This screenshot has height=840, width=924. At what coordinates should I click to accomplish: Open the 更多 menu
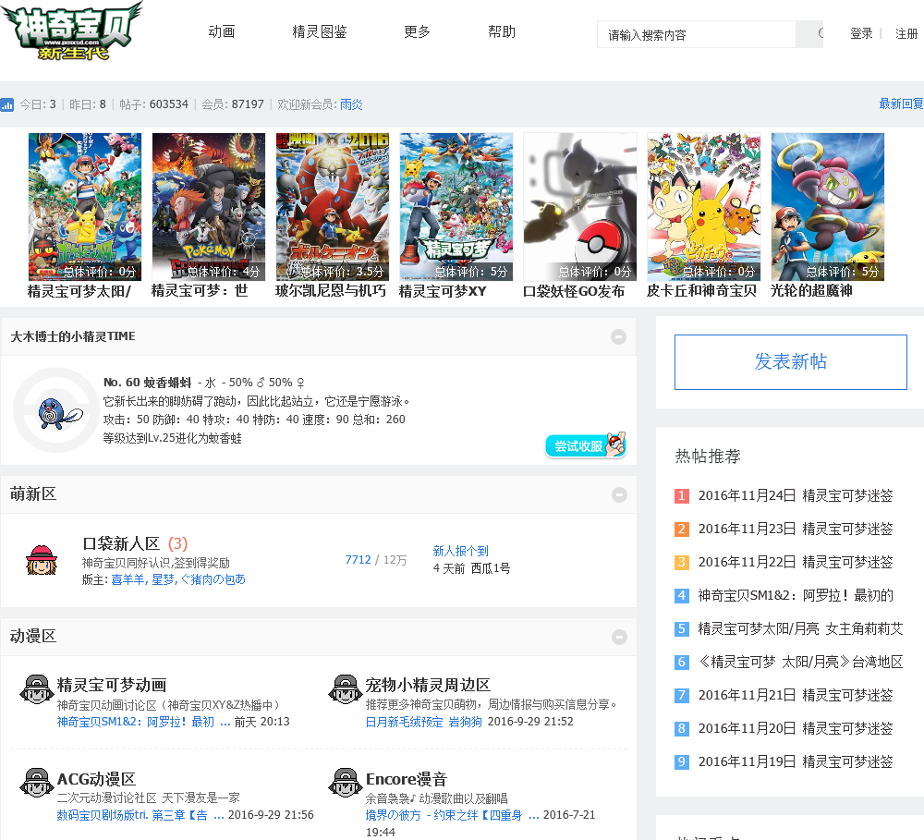(x=418, y=31)
